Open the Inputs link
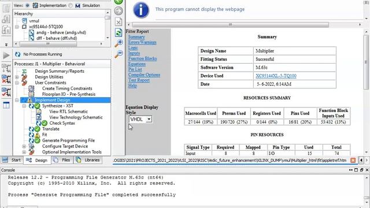Screen dimensions: 370x208 134,53
